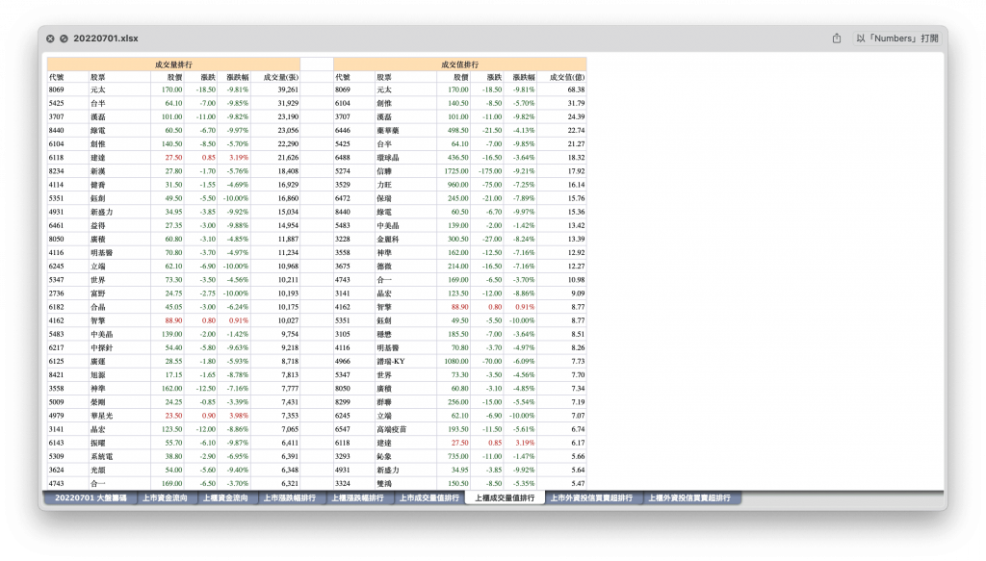Image resolution: width=986 pixels, height=561 pixels.
Task: Click the stock name 譜瑞-KY
Action: (x=391, y=361)
